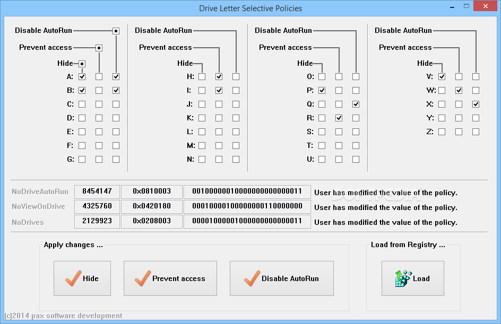Click the copyright pax software development text
501x324 pixels.
coord(63,316)
